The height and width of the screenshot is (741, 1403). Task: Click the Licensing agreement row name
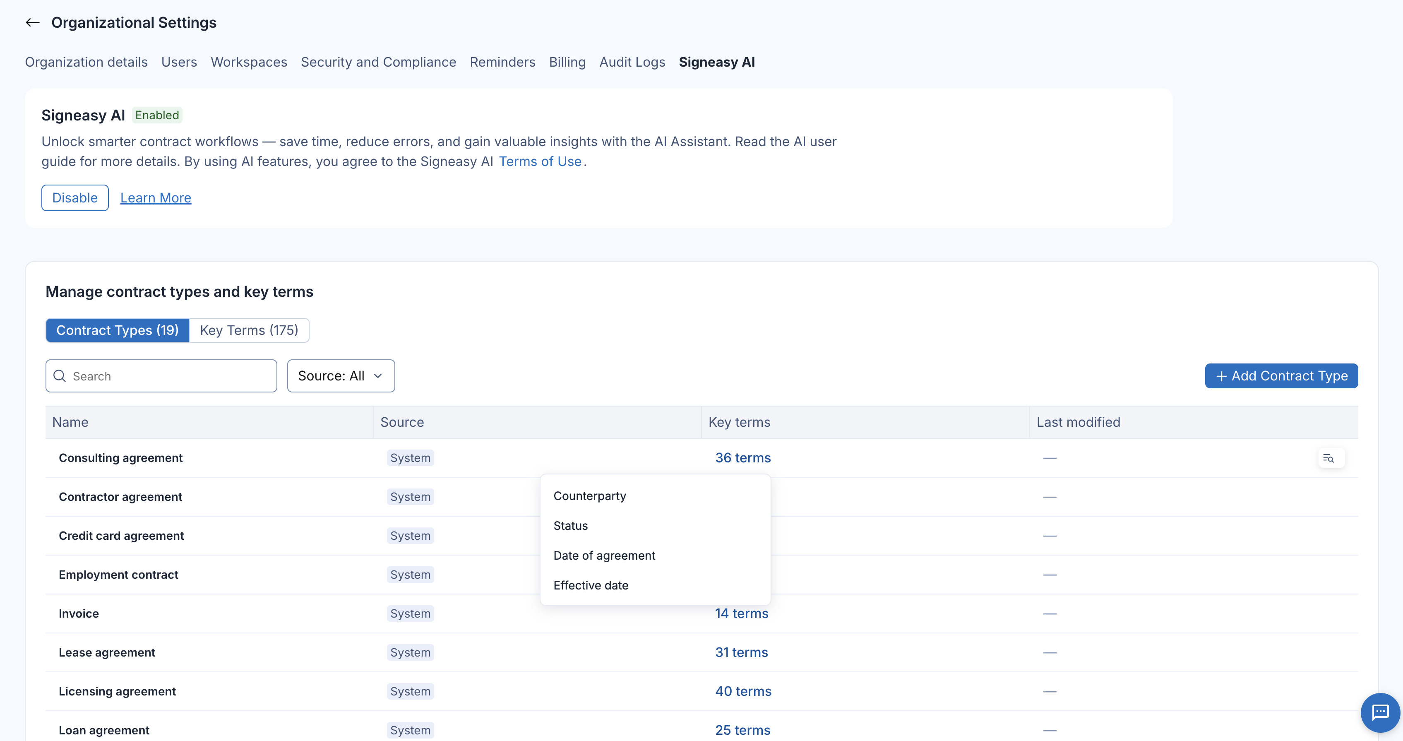pyautogui.click(x=117, y=691)
